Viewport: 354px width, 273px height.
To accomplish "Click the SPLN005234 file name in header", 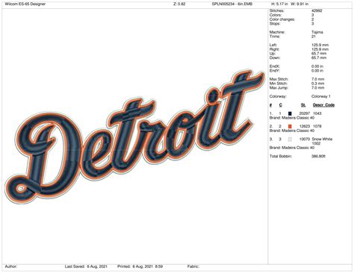I will [232, 4].
